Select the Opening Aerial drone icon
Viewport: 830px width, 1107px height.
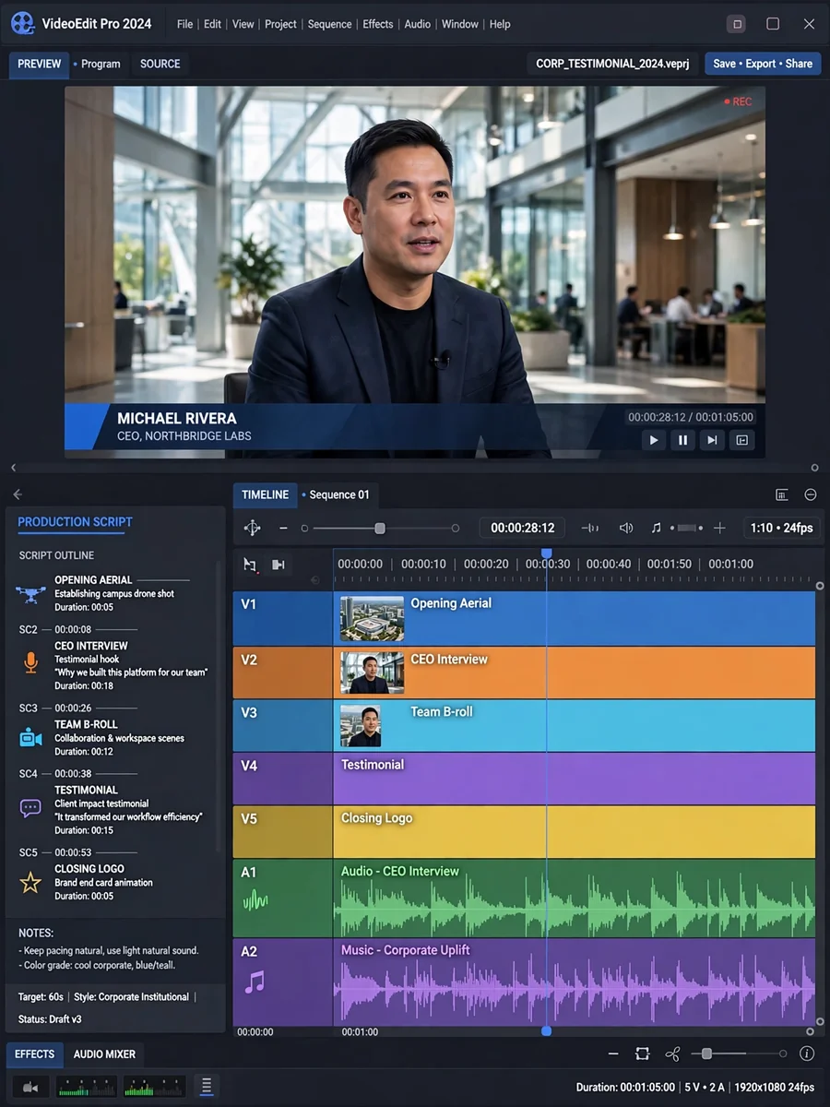click(30, 594)
